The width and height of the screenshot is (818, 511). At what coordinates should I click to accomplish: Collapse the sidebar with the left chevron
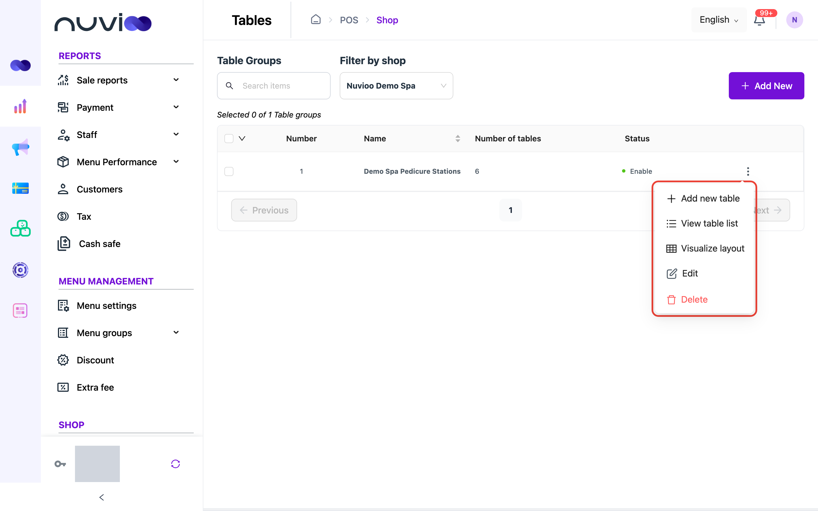(101, 497)
